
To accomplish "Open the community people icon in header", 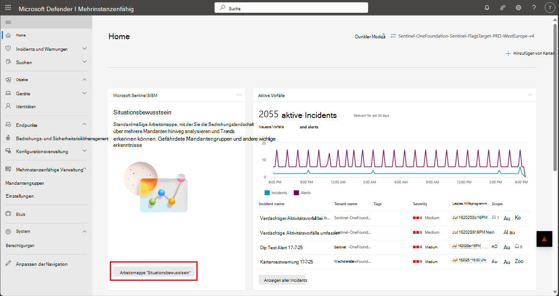I will (502, 8).
